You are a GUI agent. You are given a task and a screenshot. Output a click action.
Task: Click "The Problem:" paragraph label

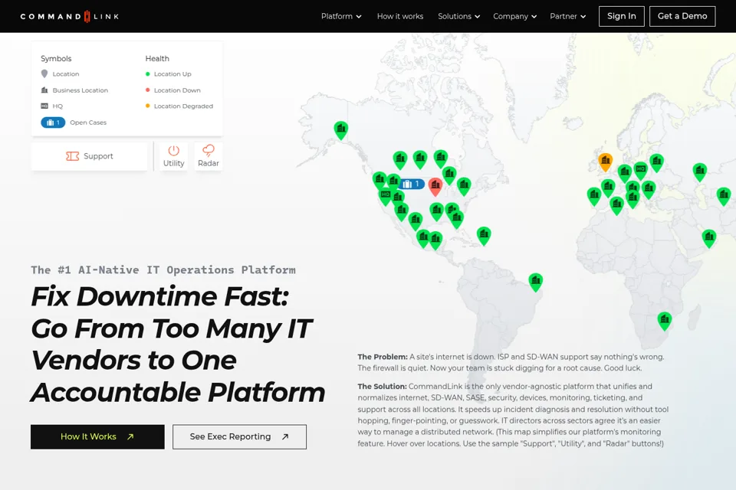(x=383, y=357)
